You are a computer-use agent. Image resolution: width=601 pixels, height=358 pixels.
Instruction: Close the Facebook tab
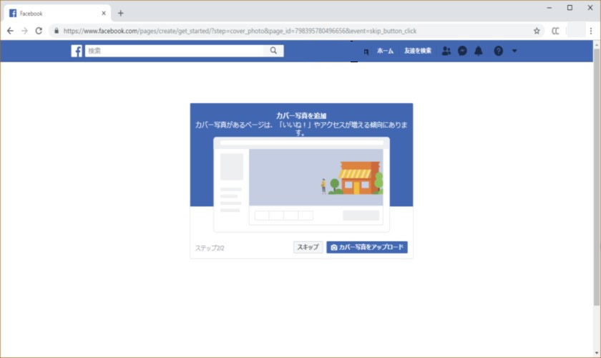104,13
